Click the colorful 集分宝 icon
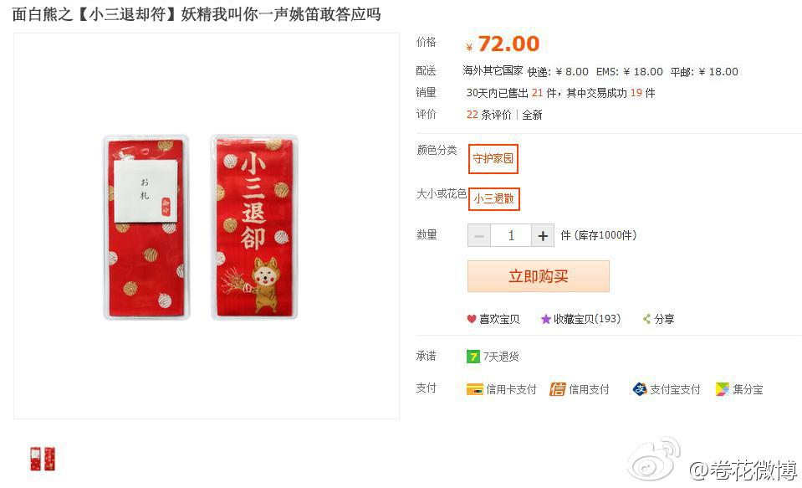Screen dimensions: 802x488 tap(723, 389)
